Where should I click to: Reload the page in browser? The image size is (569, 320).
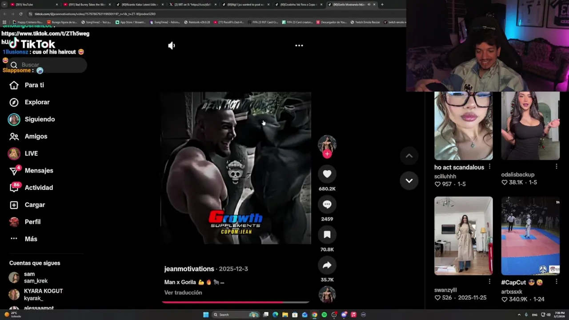tap(20, 14)
